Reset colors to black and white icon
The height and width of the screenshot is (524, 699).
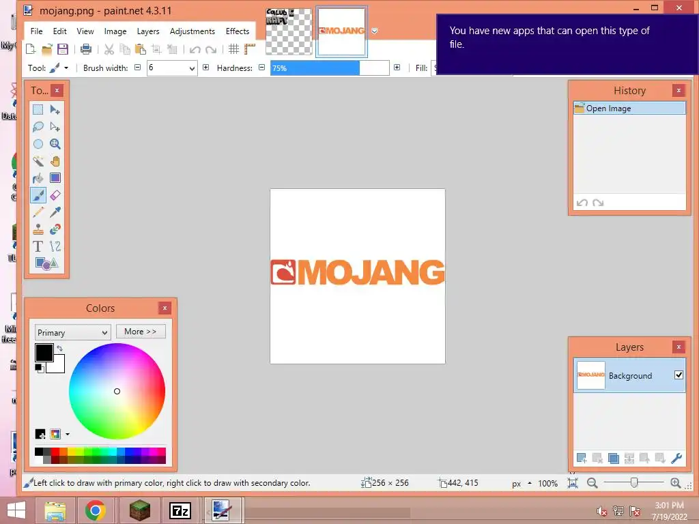tap(39, 368)
